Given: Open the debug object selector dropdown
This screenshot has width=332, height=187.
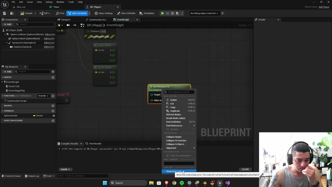Looking at the screenshot, I should pos(204,13).
